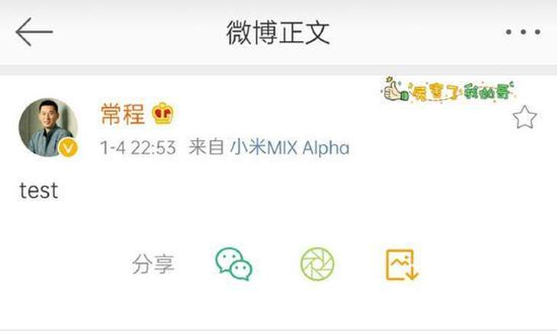Open the three-dot more options menu
This screenshot has width=557, height=331.
(x=523, y=32)
